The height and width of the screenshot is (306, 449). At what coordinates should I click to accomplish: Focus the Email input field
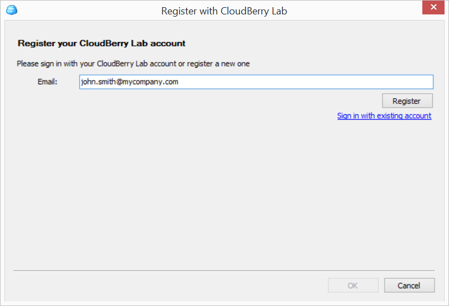pyautogui.click(x=256, y=82)
